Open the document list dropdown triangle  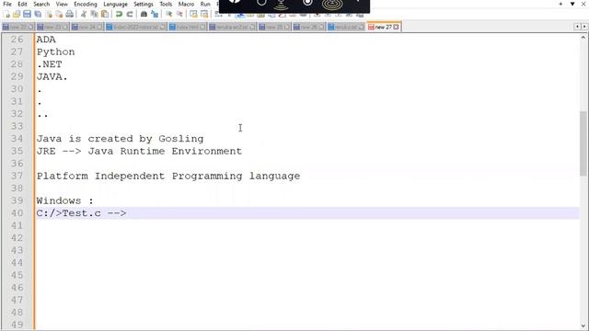pos(572,4)
